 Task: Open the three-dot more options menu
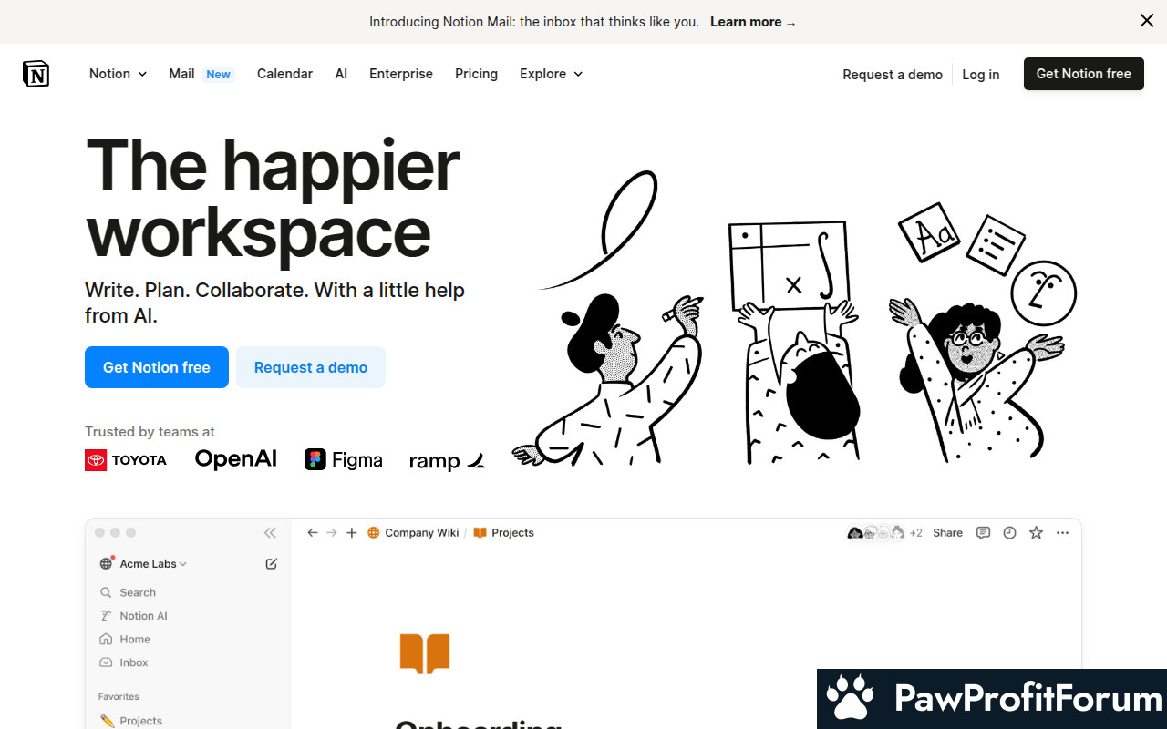pos(1062,533)
